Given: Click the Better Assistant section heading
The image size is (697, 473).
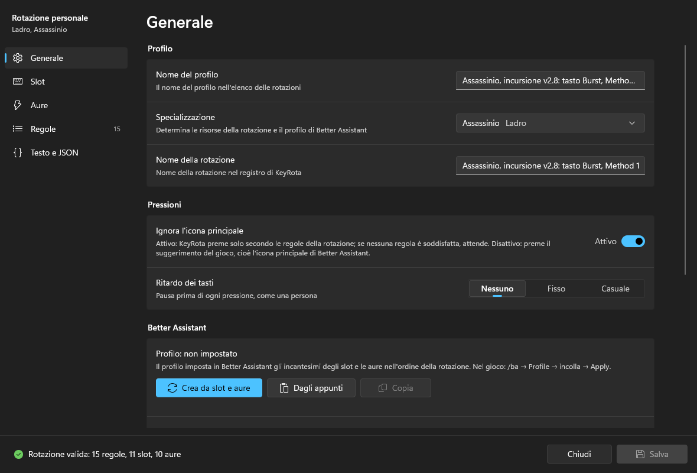Looking at the screenshot, I should [177, 328].
